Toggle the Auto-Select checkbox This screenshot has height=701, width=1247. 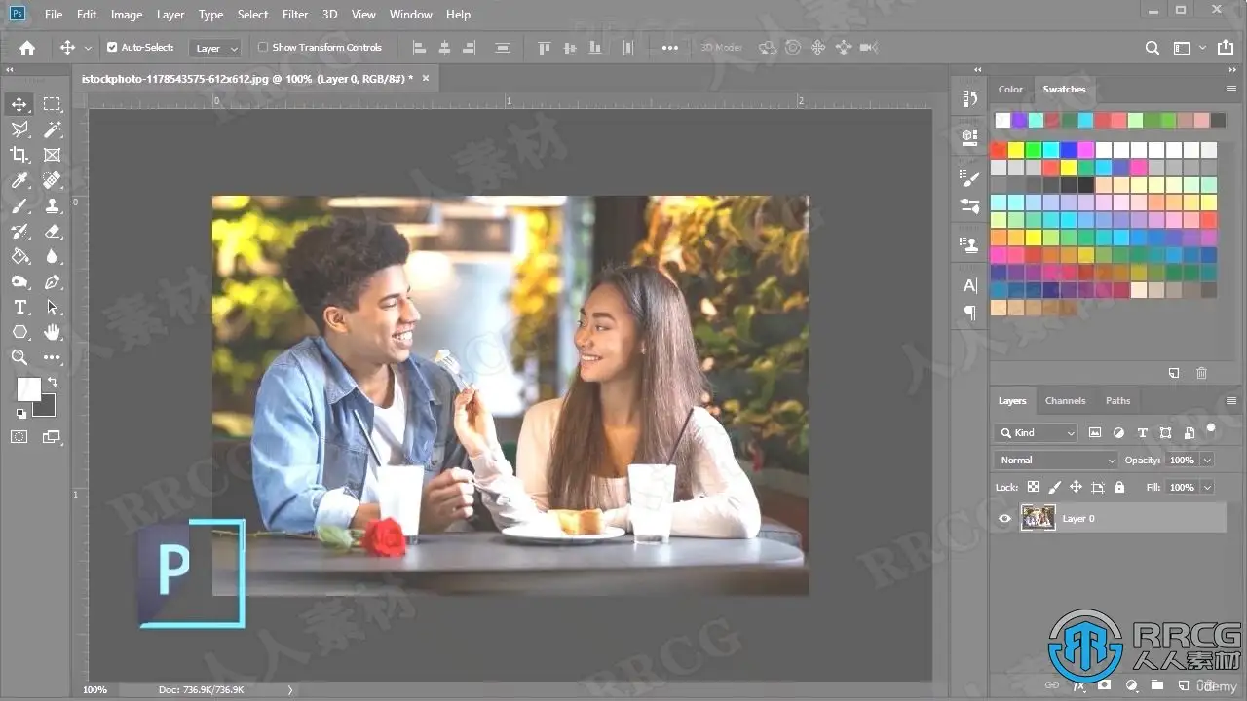click(112, 47)
